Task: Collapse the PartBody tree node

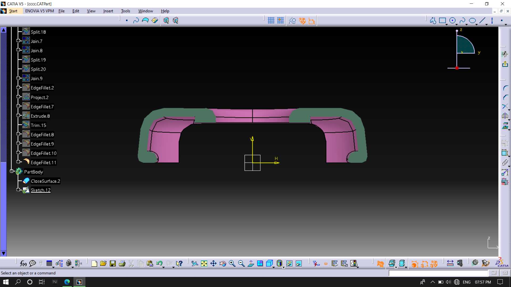Action: (12, 171)
